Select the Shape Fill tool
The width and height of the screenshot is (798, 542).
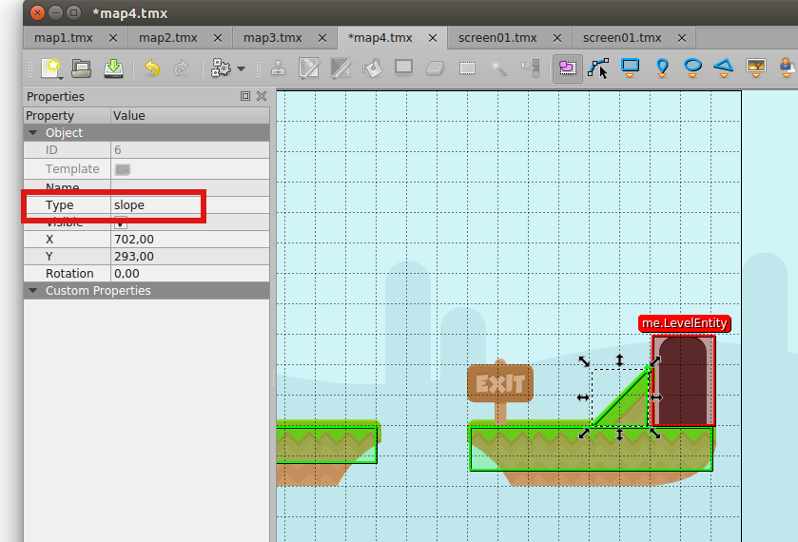403,68
